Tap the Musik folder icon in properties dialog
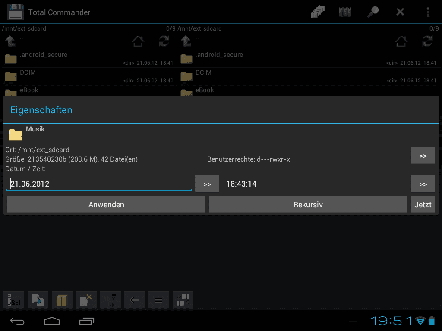The image size is (442, 331). click(16, 134)
